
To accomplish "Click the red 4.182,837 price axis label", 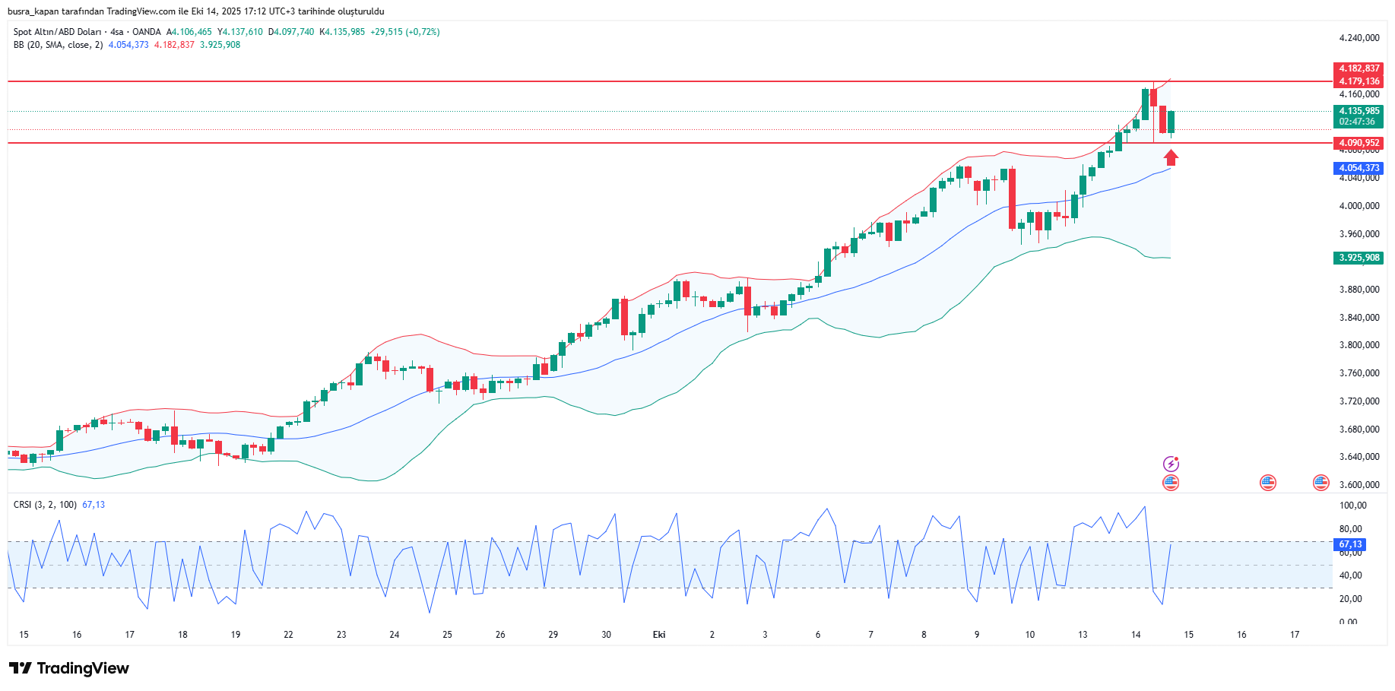I will [x=1359, y=68].
